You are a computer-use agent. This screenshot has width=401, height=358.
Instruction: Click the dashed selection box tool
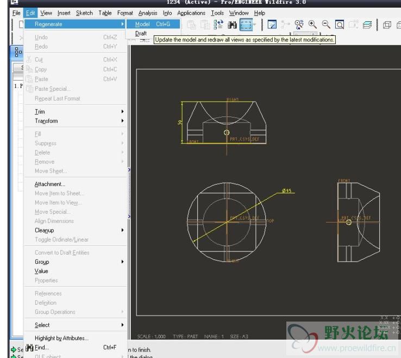(246, 25)
